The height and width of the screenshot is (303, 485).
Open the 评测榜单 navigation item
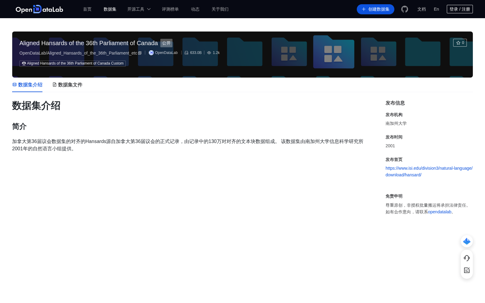tap(170, 9)
